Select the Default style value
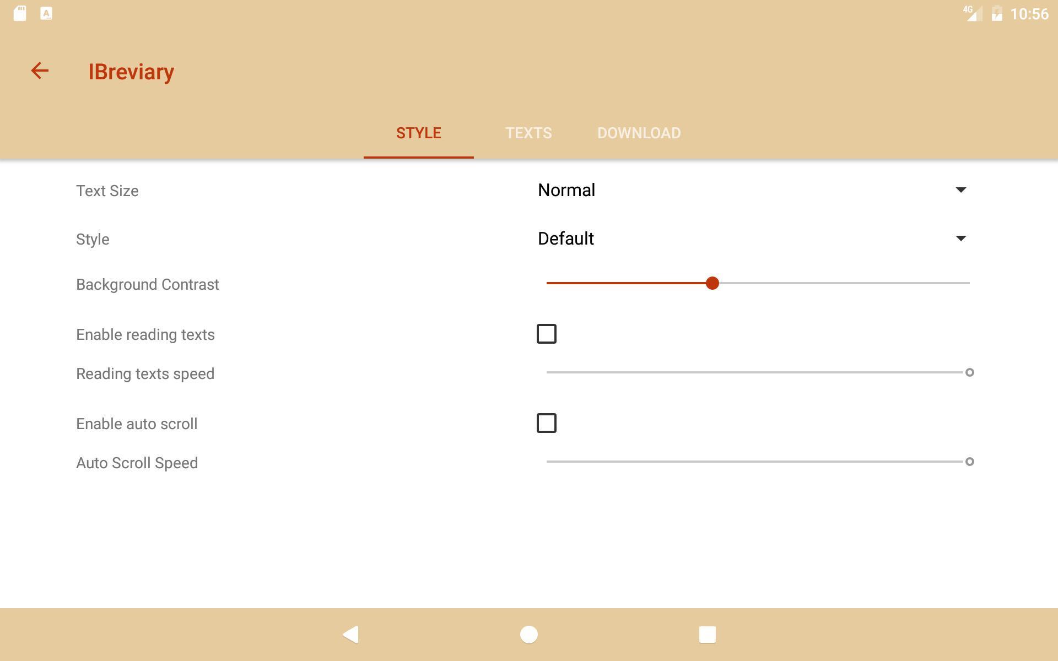The width and height of the screenshot is (1058, 661). point(566,239)
